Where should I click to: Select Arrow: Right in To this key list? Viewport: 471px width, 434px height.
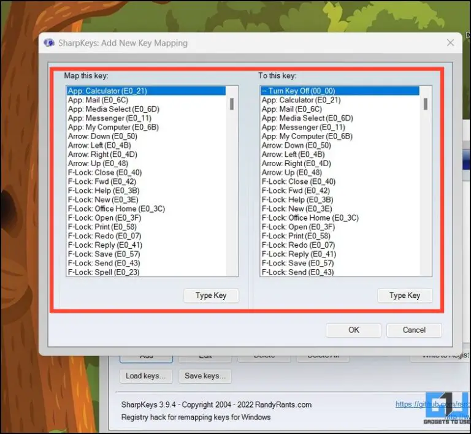point(340,163)
